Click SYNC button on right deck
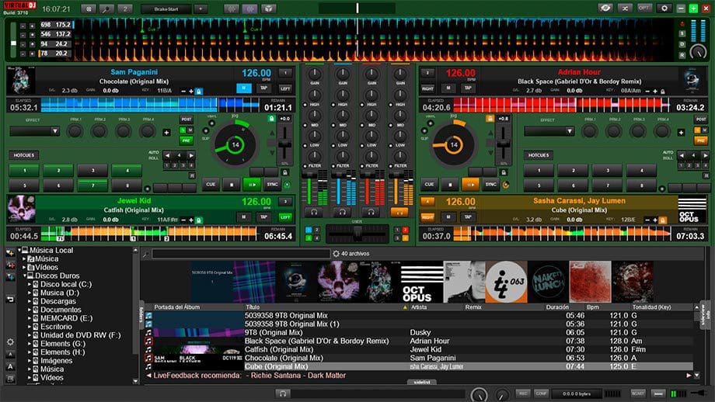 (x=491, y=185)
